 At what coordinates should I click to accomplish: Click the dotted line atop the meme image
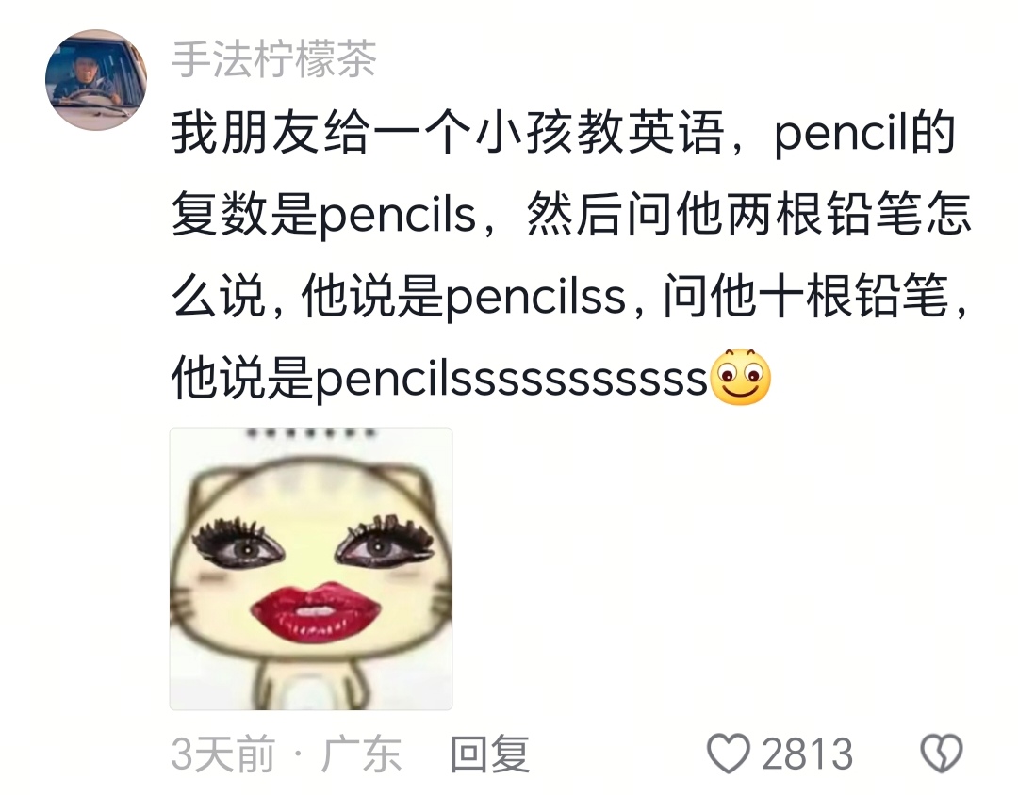click(310, 433)
